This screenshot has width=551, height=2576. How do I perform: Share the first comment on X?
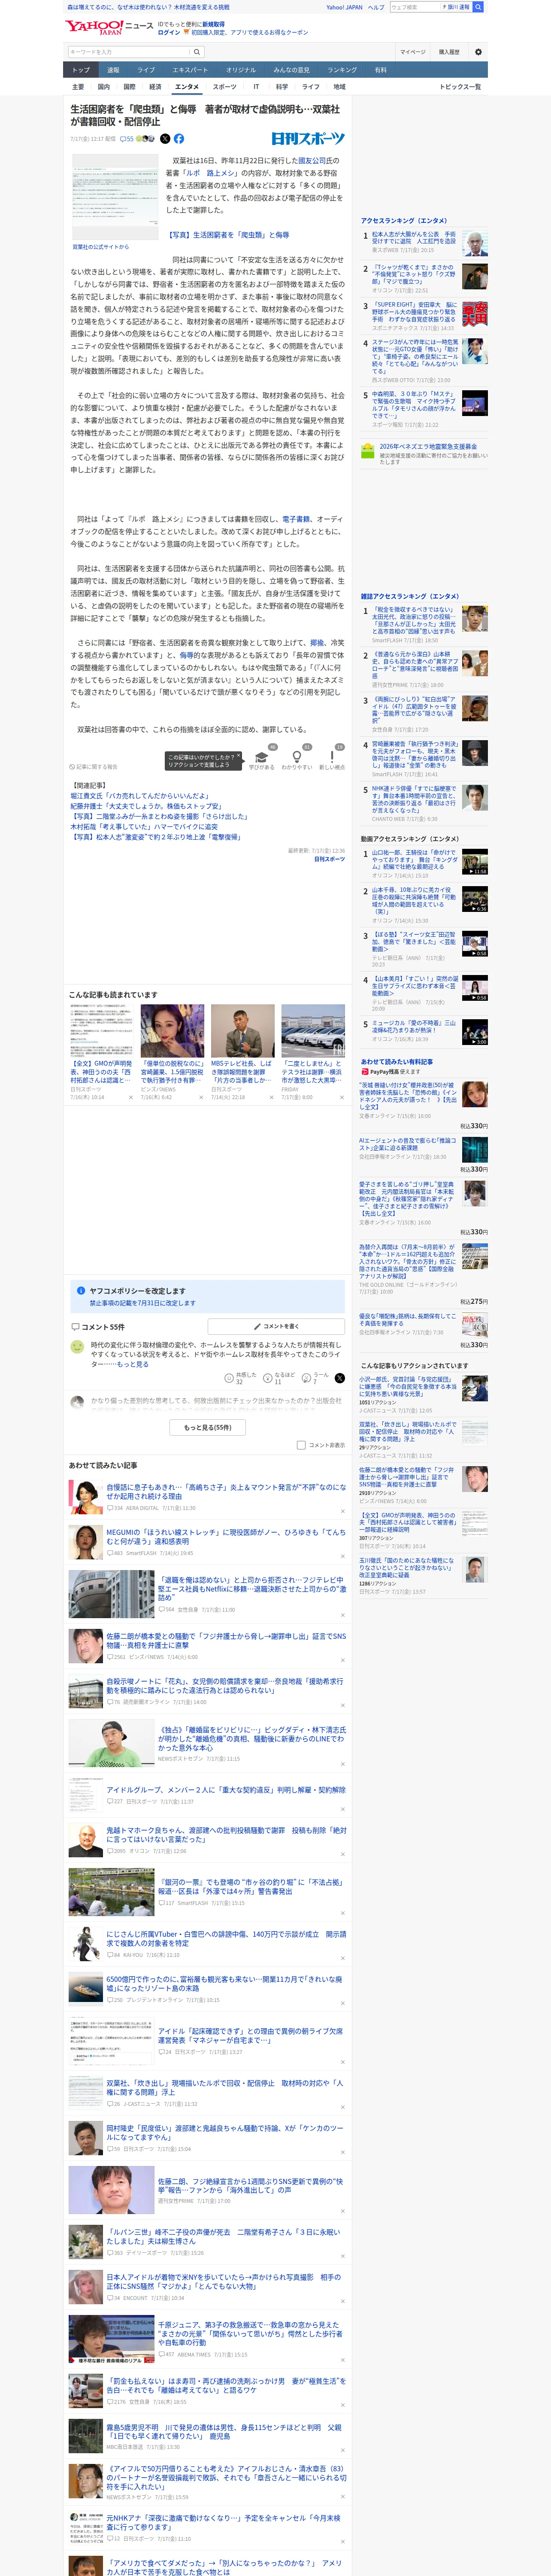tap(340, 1378)
